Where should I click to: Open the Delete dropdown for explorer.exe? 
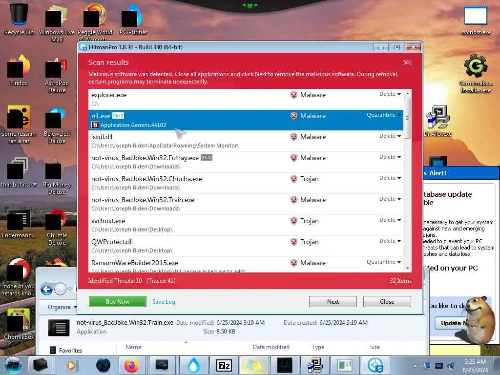pyautogui.click(x=390, y=94)
